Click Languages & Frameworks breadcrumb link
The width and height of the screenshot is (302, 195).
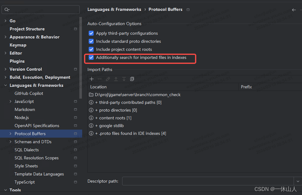coord(114,9)
